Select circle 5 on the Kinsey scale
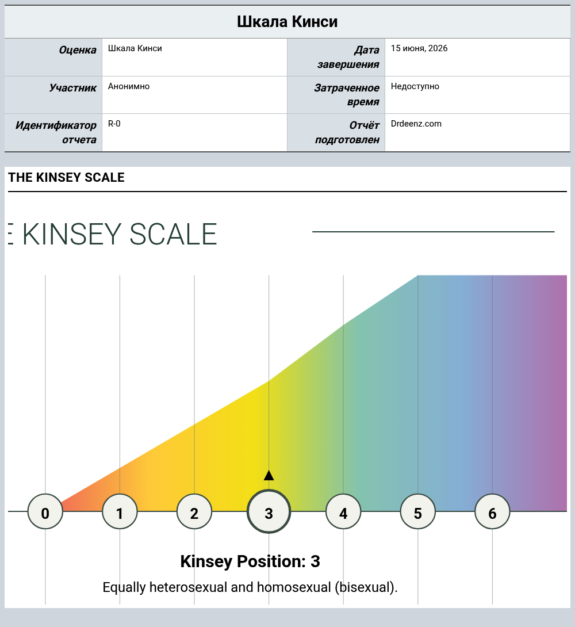Image resolution: width=575 pixels, height=627 pixels. (418, 511)
